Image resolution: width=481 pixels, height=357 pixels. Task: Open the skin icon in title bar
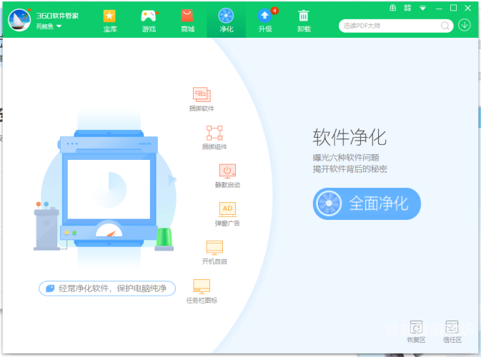pyautogui.click(x=392, y=8)
